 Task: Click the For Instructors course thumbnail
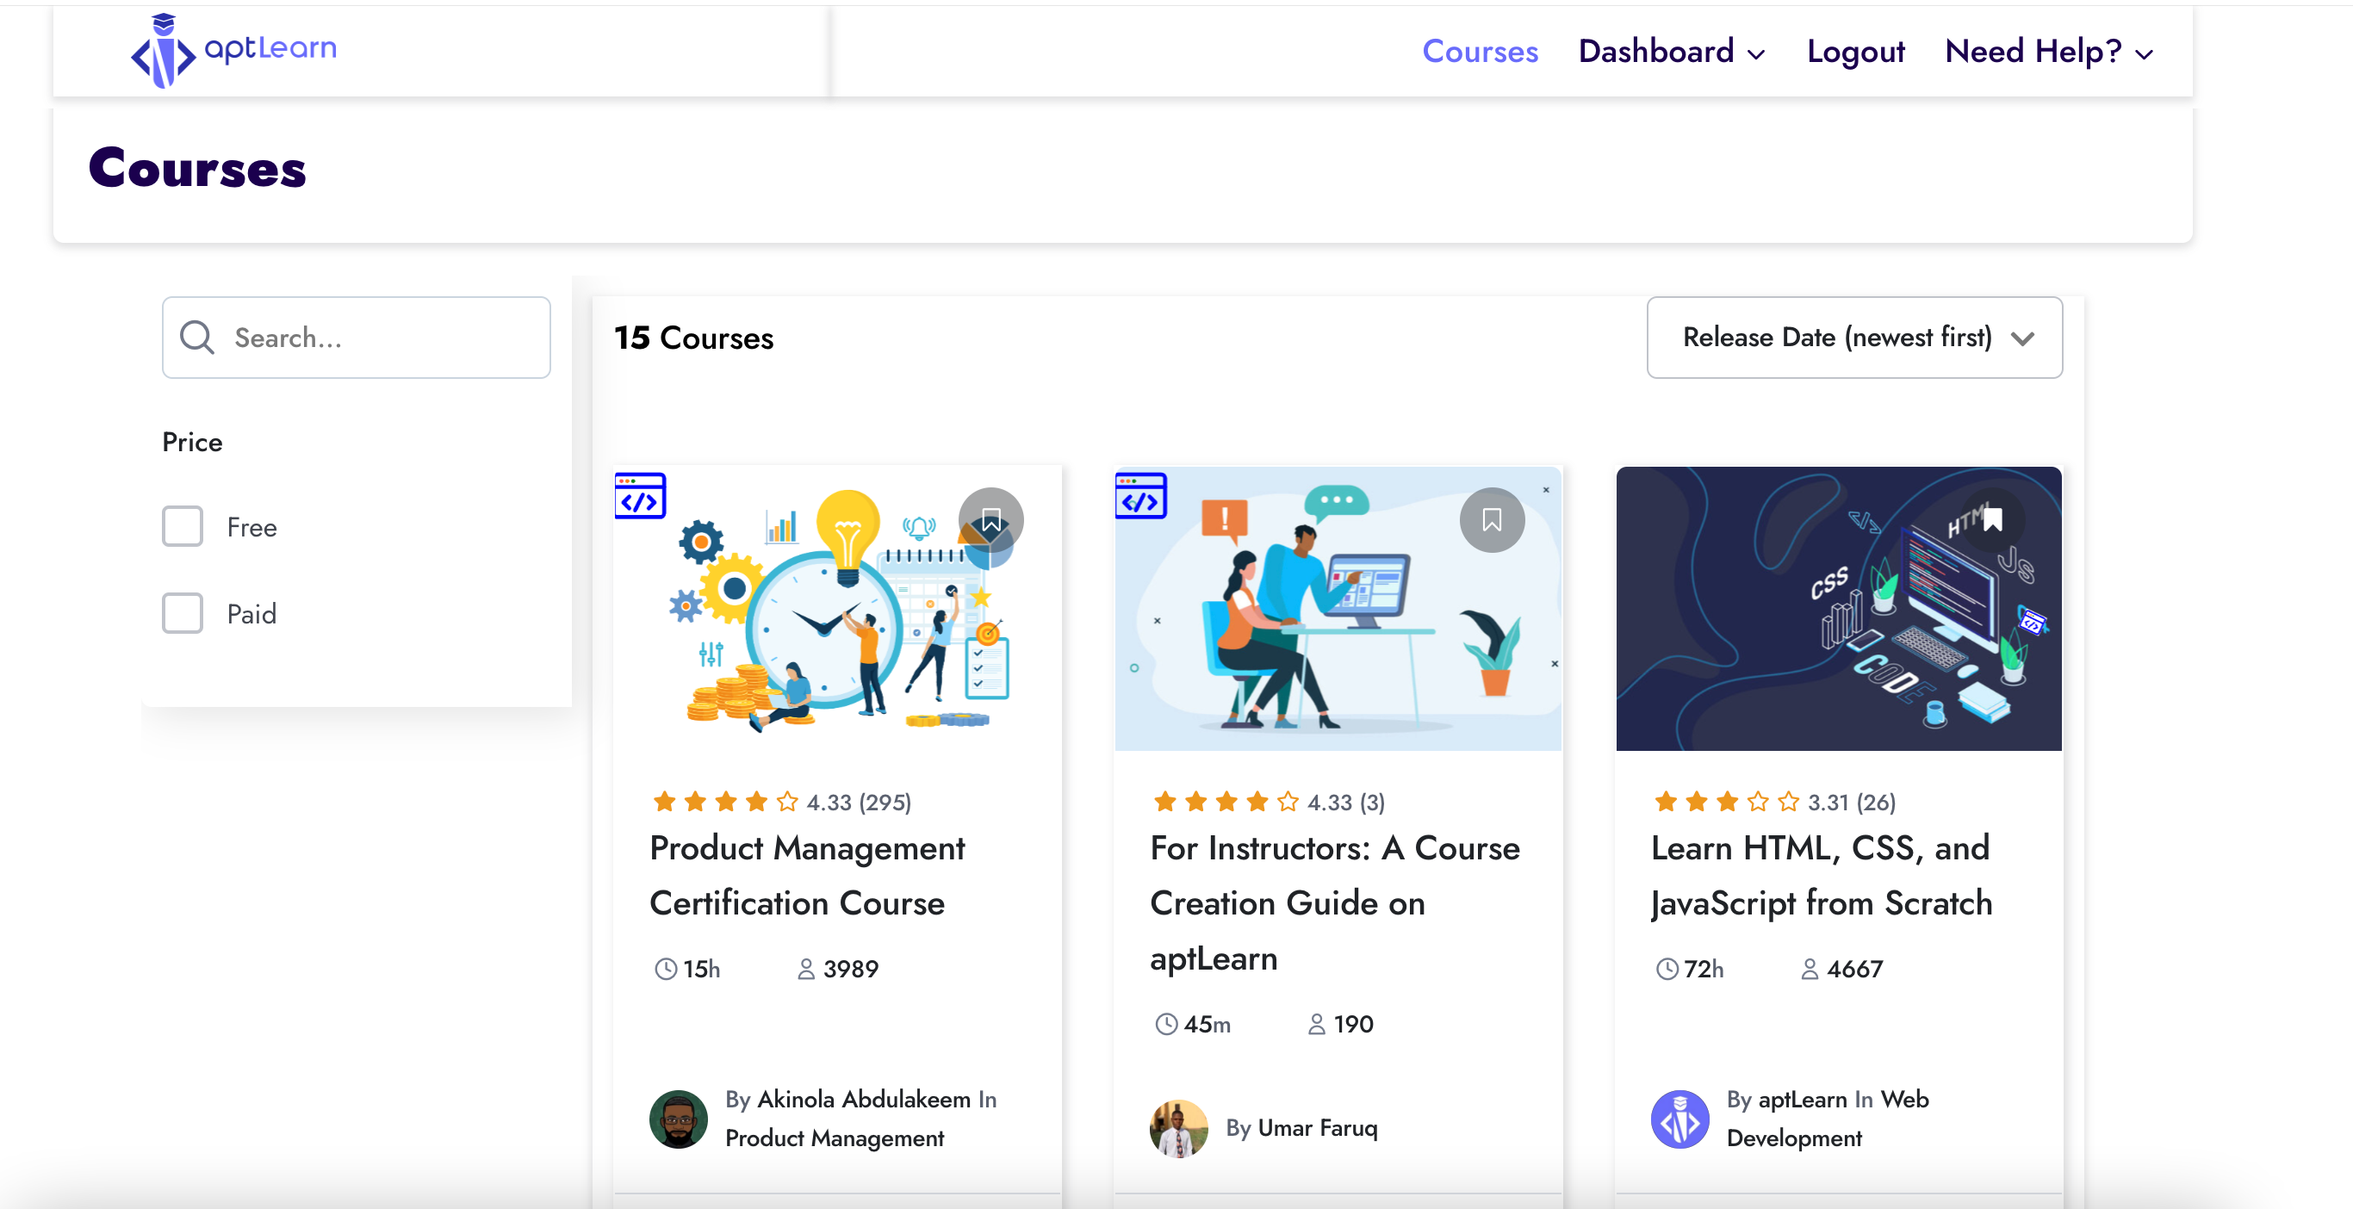(1338, 608)
